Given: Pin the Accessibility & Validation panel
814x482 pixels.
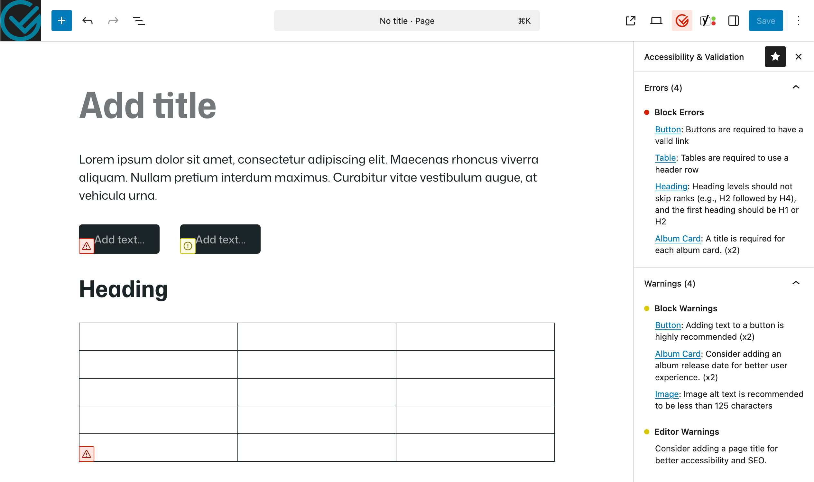Looking at the screenshot, I should [x=775, y=57].
